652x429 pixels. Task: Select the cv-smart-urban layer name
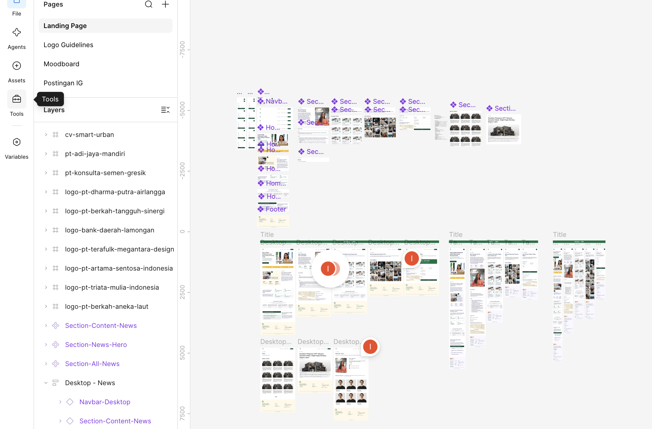point(90,135)
